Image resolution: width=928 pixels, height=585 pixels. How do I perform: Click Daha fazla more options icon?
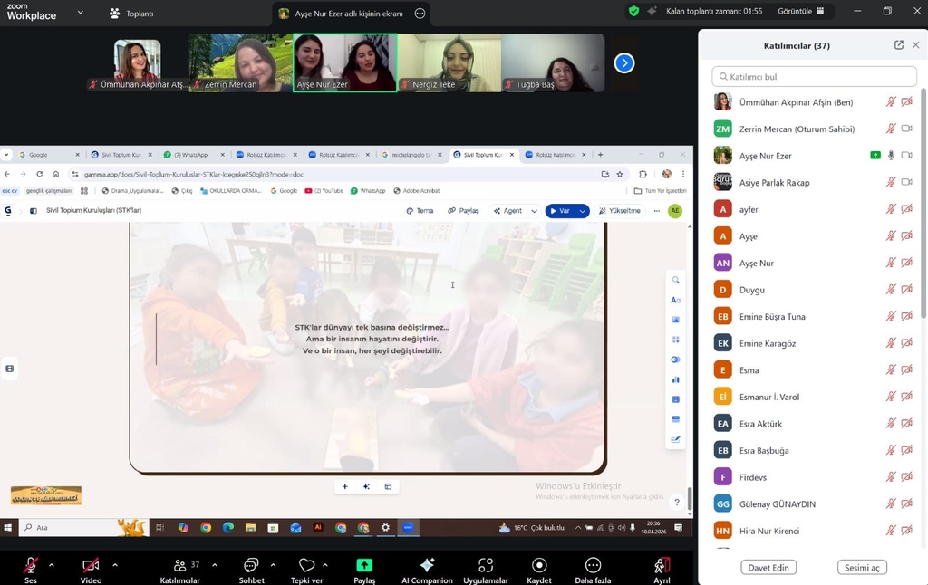pyautogui.click(x=593, y=565)
